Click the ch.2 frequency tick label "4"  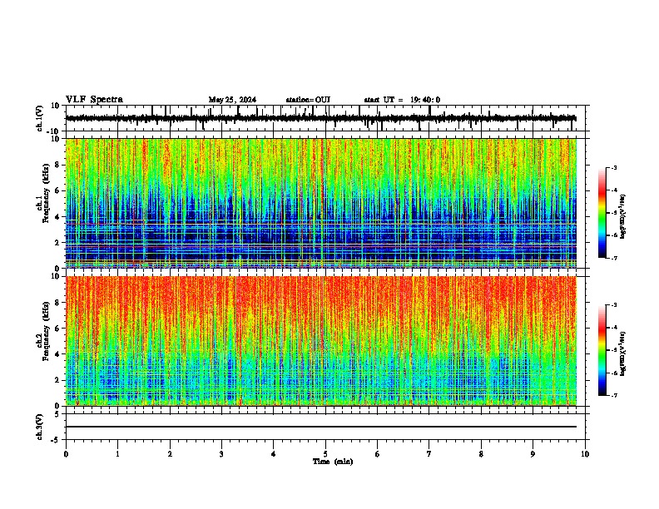coord(57,354)
